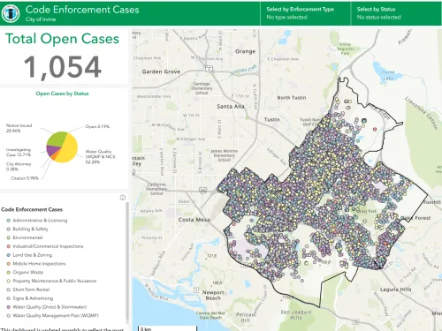Click the Signs & Advertising legend dot
The image size is (442, 331).
pos(9,298)
